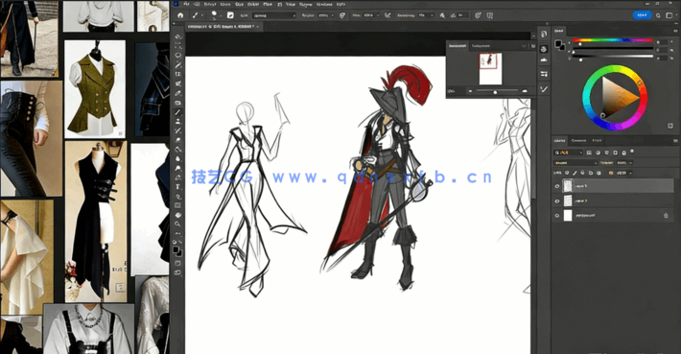Open the brush Mode dropdown
Image resolution: width=681 pixels, height=354 pixels.
274,15
